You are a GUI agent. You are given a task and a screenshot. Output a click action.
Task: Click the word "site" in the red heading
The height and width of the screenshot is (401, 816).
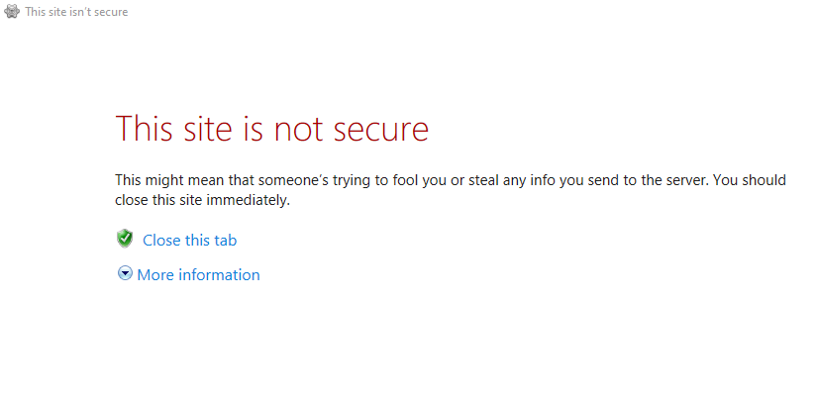pos(209,129)
